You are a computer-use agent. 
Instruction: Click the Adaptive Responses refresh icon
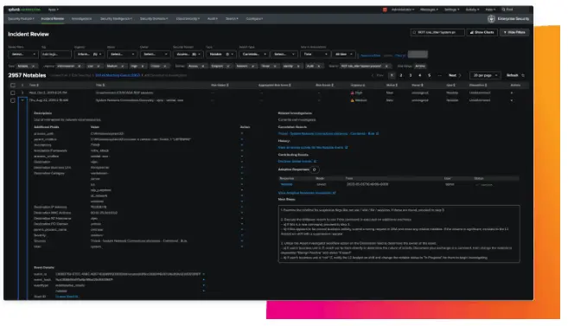point(315,169)
